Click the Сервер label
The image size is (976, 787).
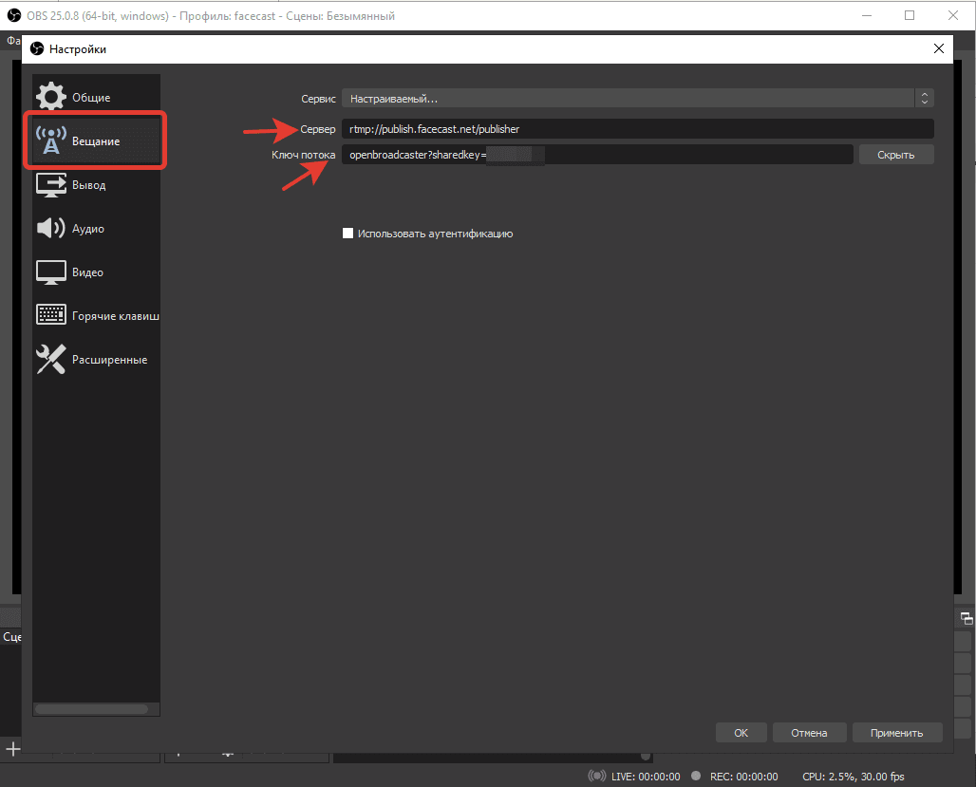click(x=317, y=129)
